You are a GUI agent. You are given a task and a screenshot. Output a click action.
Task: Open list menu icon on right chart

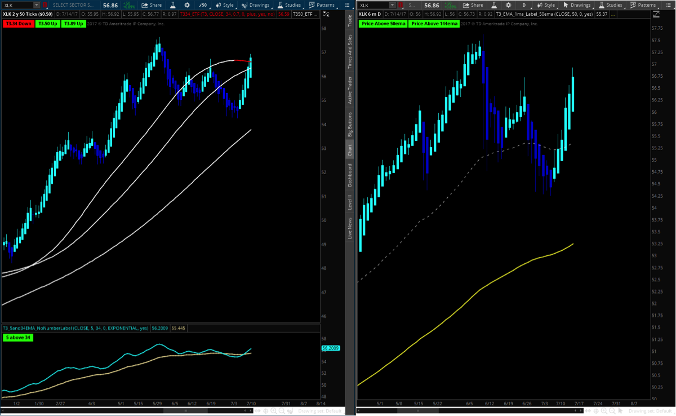668,5
